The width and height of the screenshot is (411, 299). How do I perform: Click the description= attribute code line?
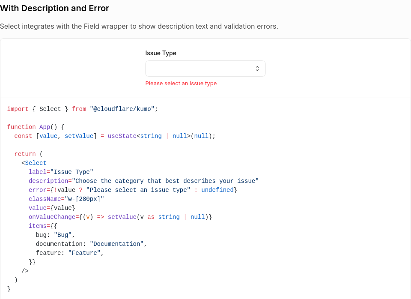click(x=144, y=181)
